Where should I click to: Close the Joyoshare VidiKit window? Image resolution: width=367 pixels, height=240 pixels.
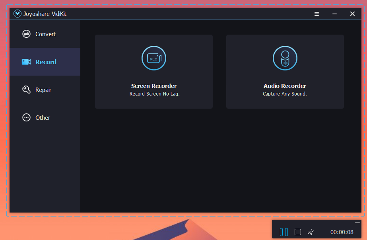[x=352, y=14]
